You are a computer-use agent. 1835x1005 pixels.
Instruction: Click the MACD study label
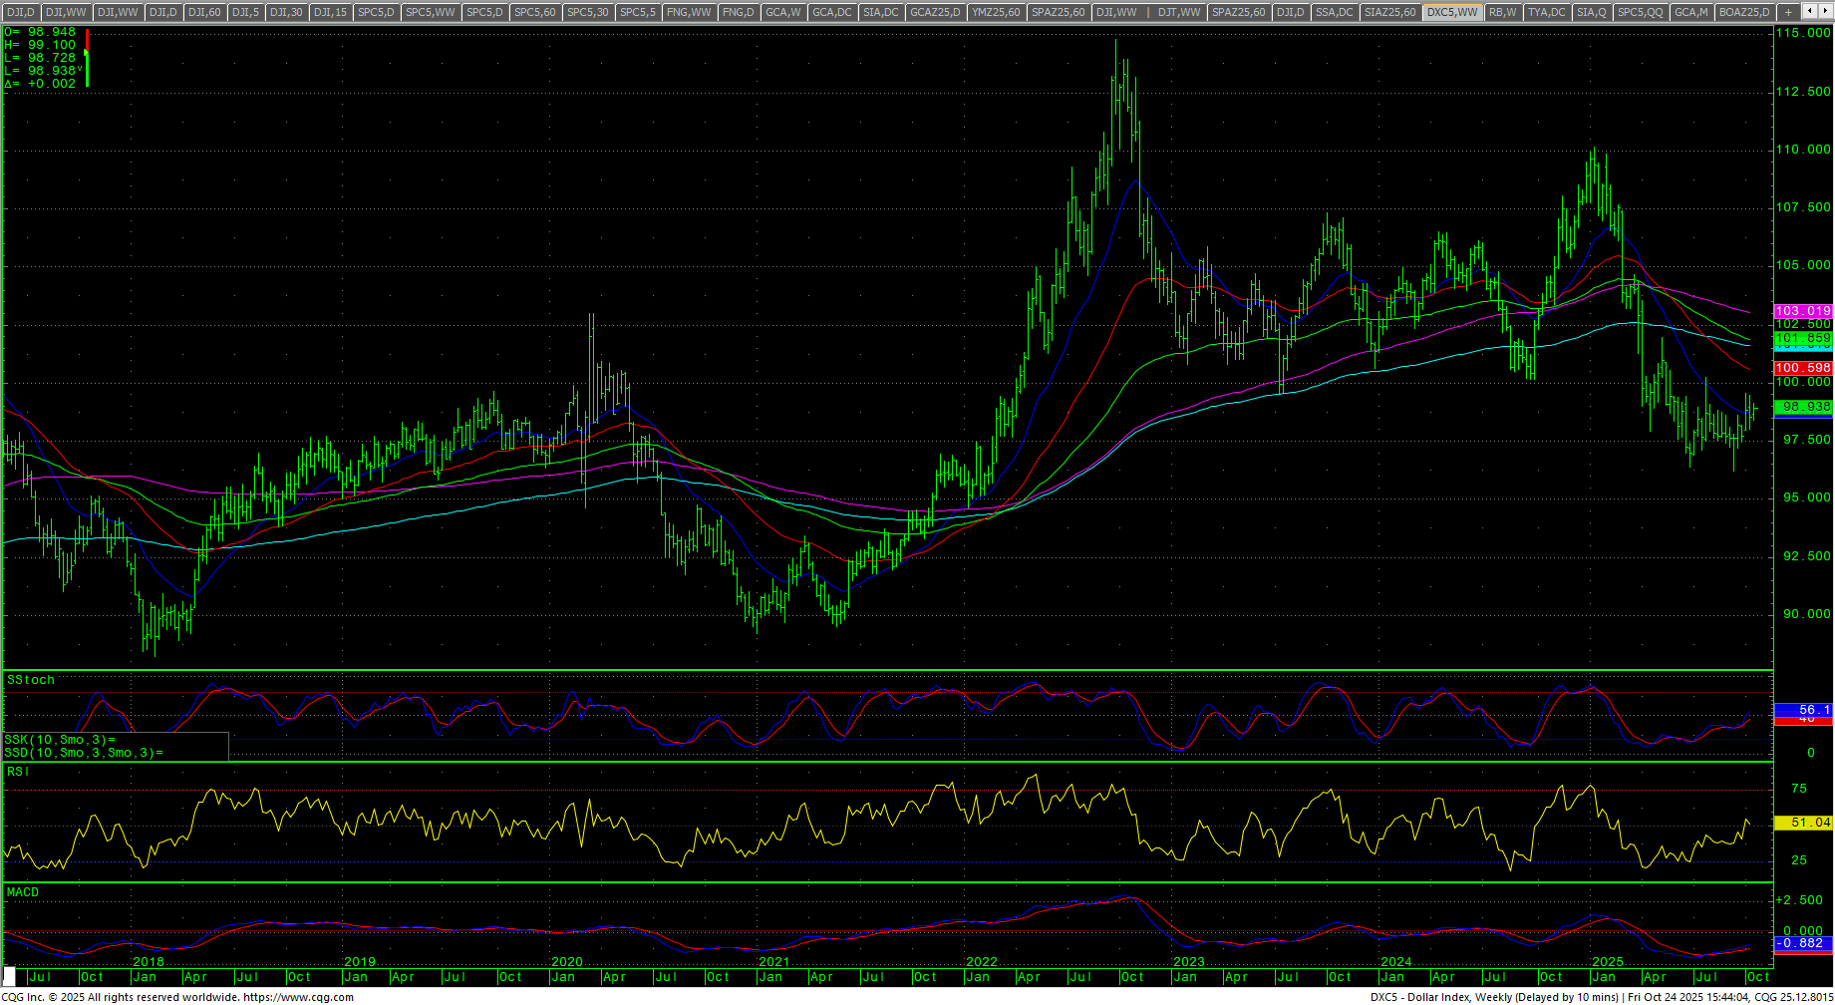[23, 892]
